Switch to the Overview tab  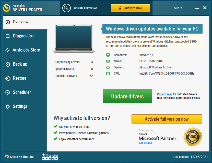tap(20, 22)
